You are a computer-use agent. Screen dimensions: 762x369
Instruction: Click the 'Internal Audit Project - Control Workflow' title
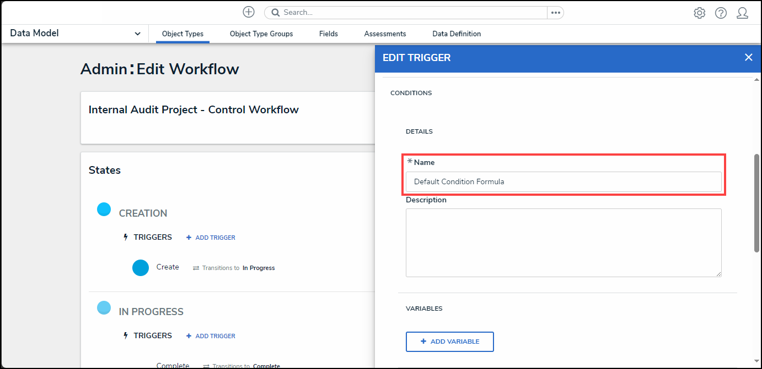[x=194, y=109]
